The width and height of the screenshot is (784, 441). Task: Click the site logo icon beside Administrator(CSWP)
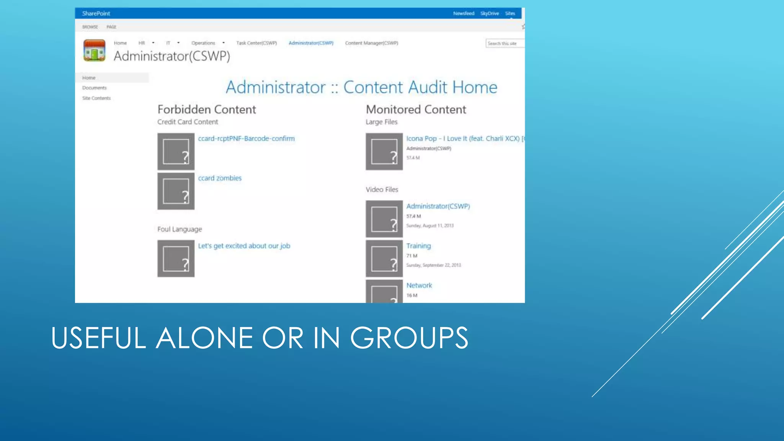tap(94, 50)
